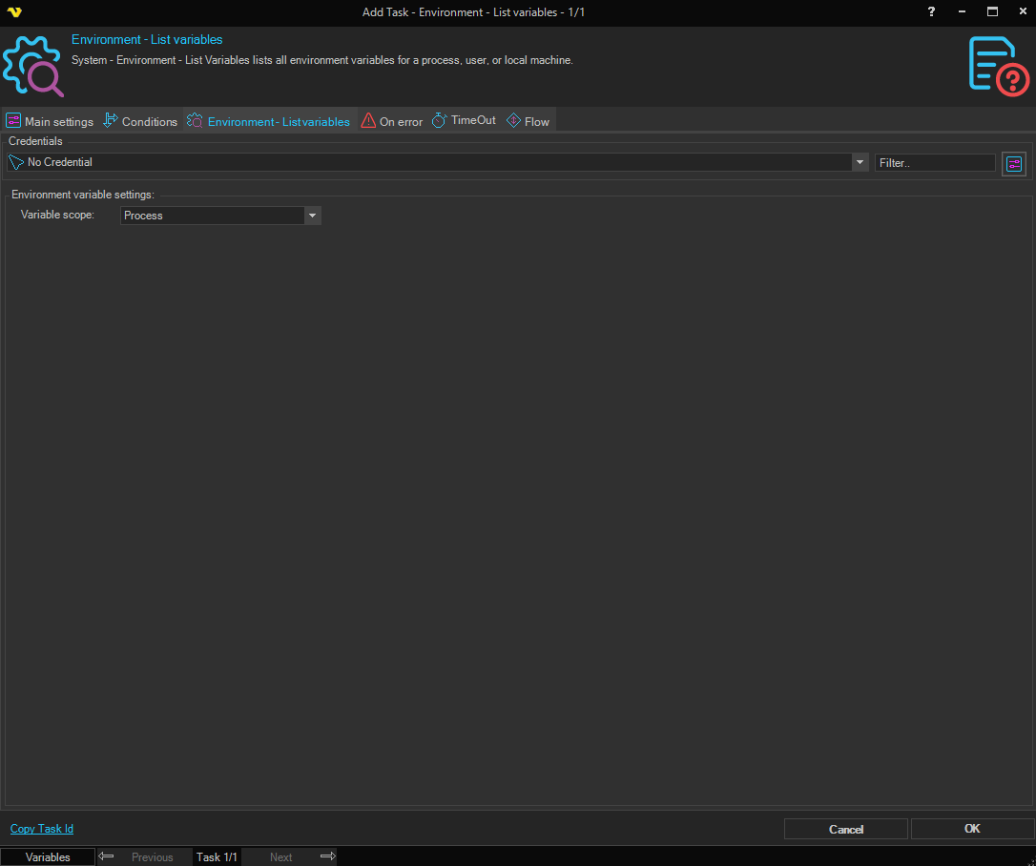The width and height of the screenshot is (1036, 866).
Task: Click the question mark help button in the title bar
Action: (x=931, y=12)
